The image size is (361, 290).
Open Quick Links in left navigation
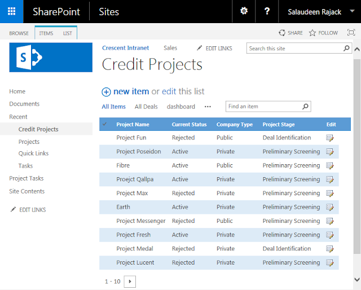pyautogui.click(x=33, y=153)
